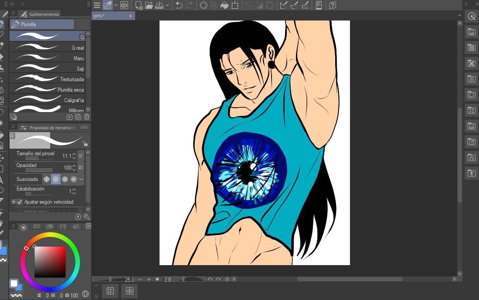Rotate canvas right with the clockwise arrow
The width and height of the screenshot is (479, 300).
click(x=218, y=279)
